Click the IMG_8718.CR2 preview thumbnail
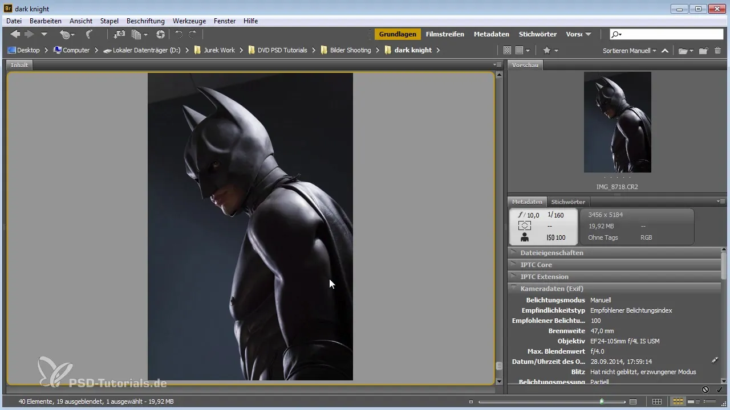730x410 pixels. tap(618, 122)
